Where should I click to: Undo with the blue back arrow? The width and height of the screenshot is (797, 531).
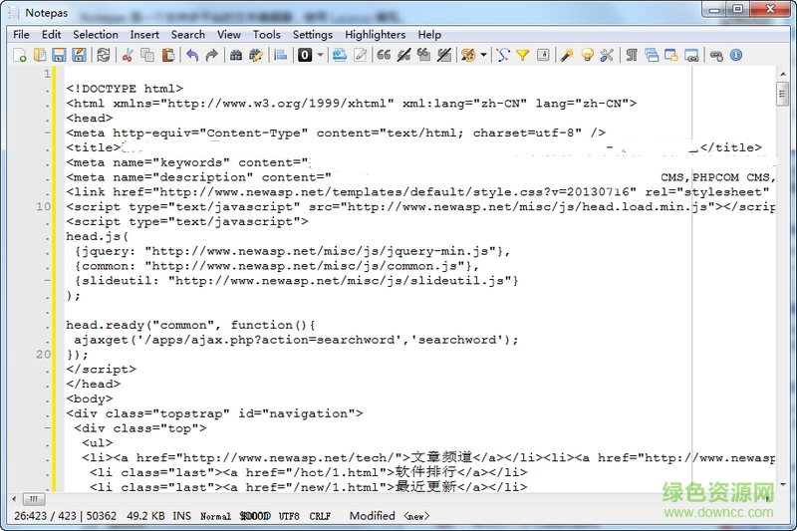tap(192, 55)
